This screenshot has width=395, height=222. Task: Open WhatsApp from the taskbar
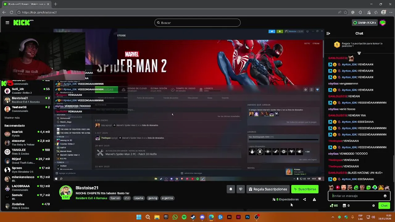pyautogui.click(x=175, y=217)
